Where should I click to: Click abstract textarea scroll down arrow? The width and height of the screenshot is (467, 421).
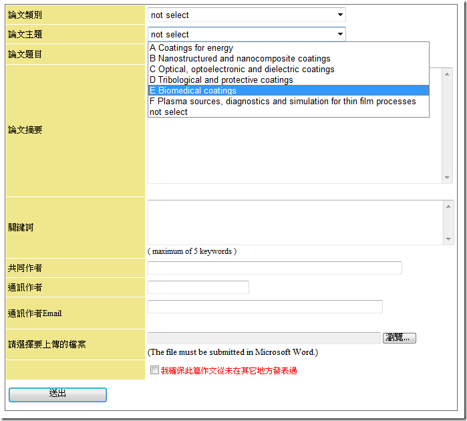(x=448, y=178)
